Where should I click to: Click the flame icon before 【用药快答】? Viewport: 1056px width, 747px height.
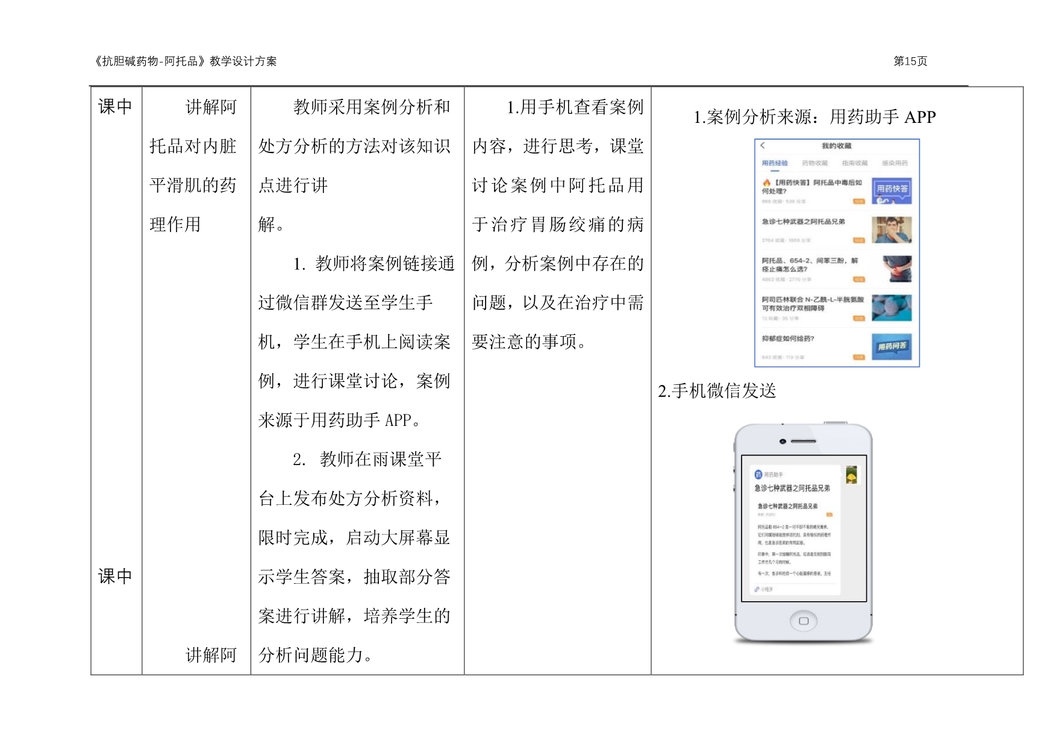pos(767,183)
